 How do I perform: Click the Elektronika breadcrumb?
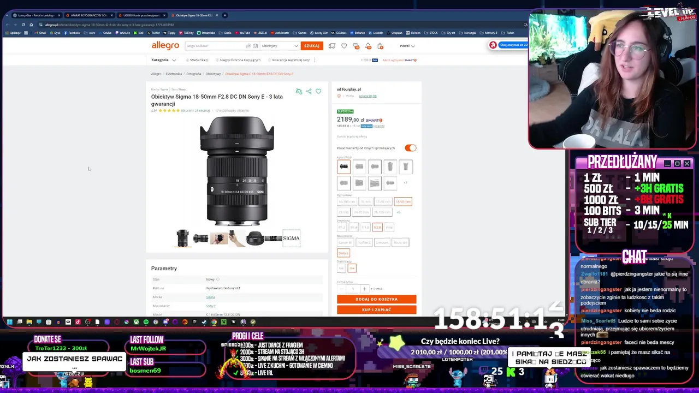click(174, 74)
